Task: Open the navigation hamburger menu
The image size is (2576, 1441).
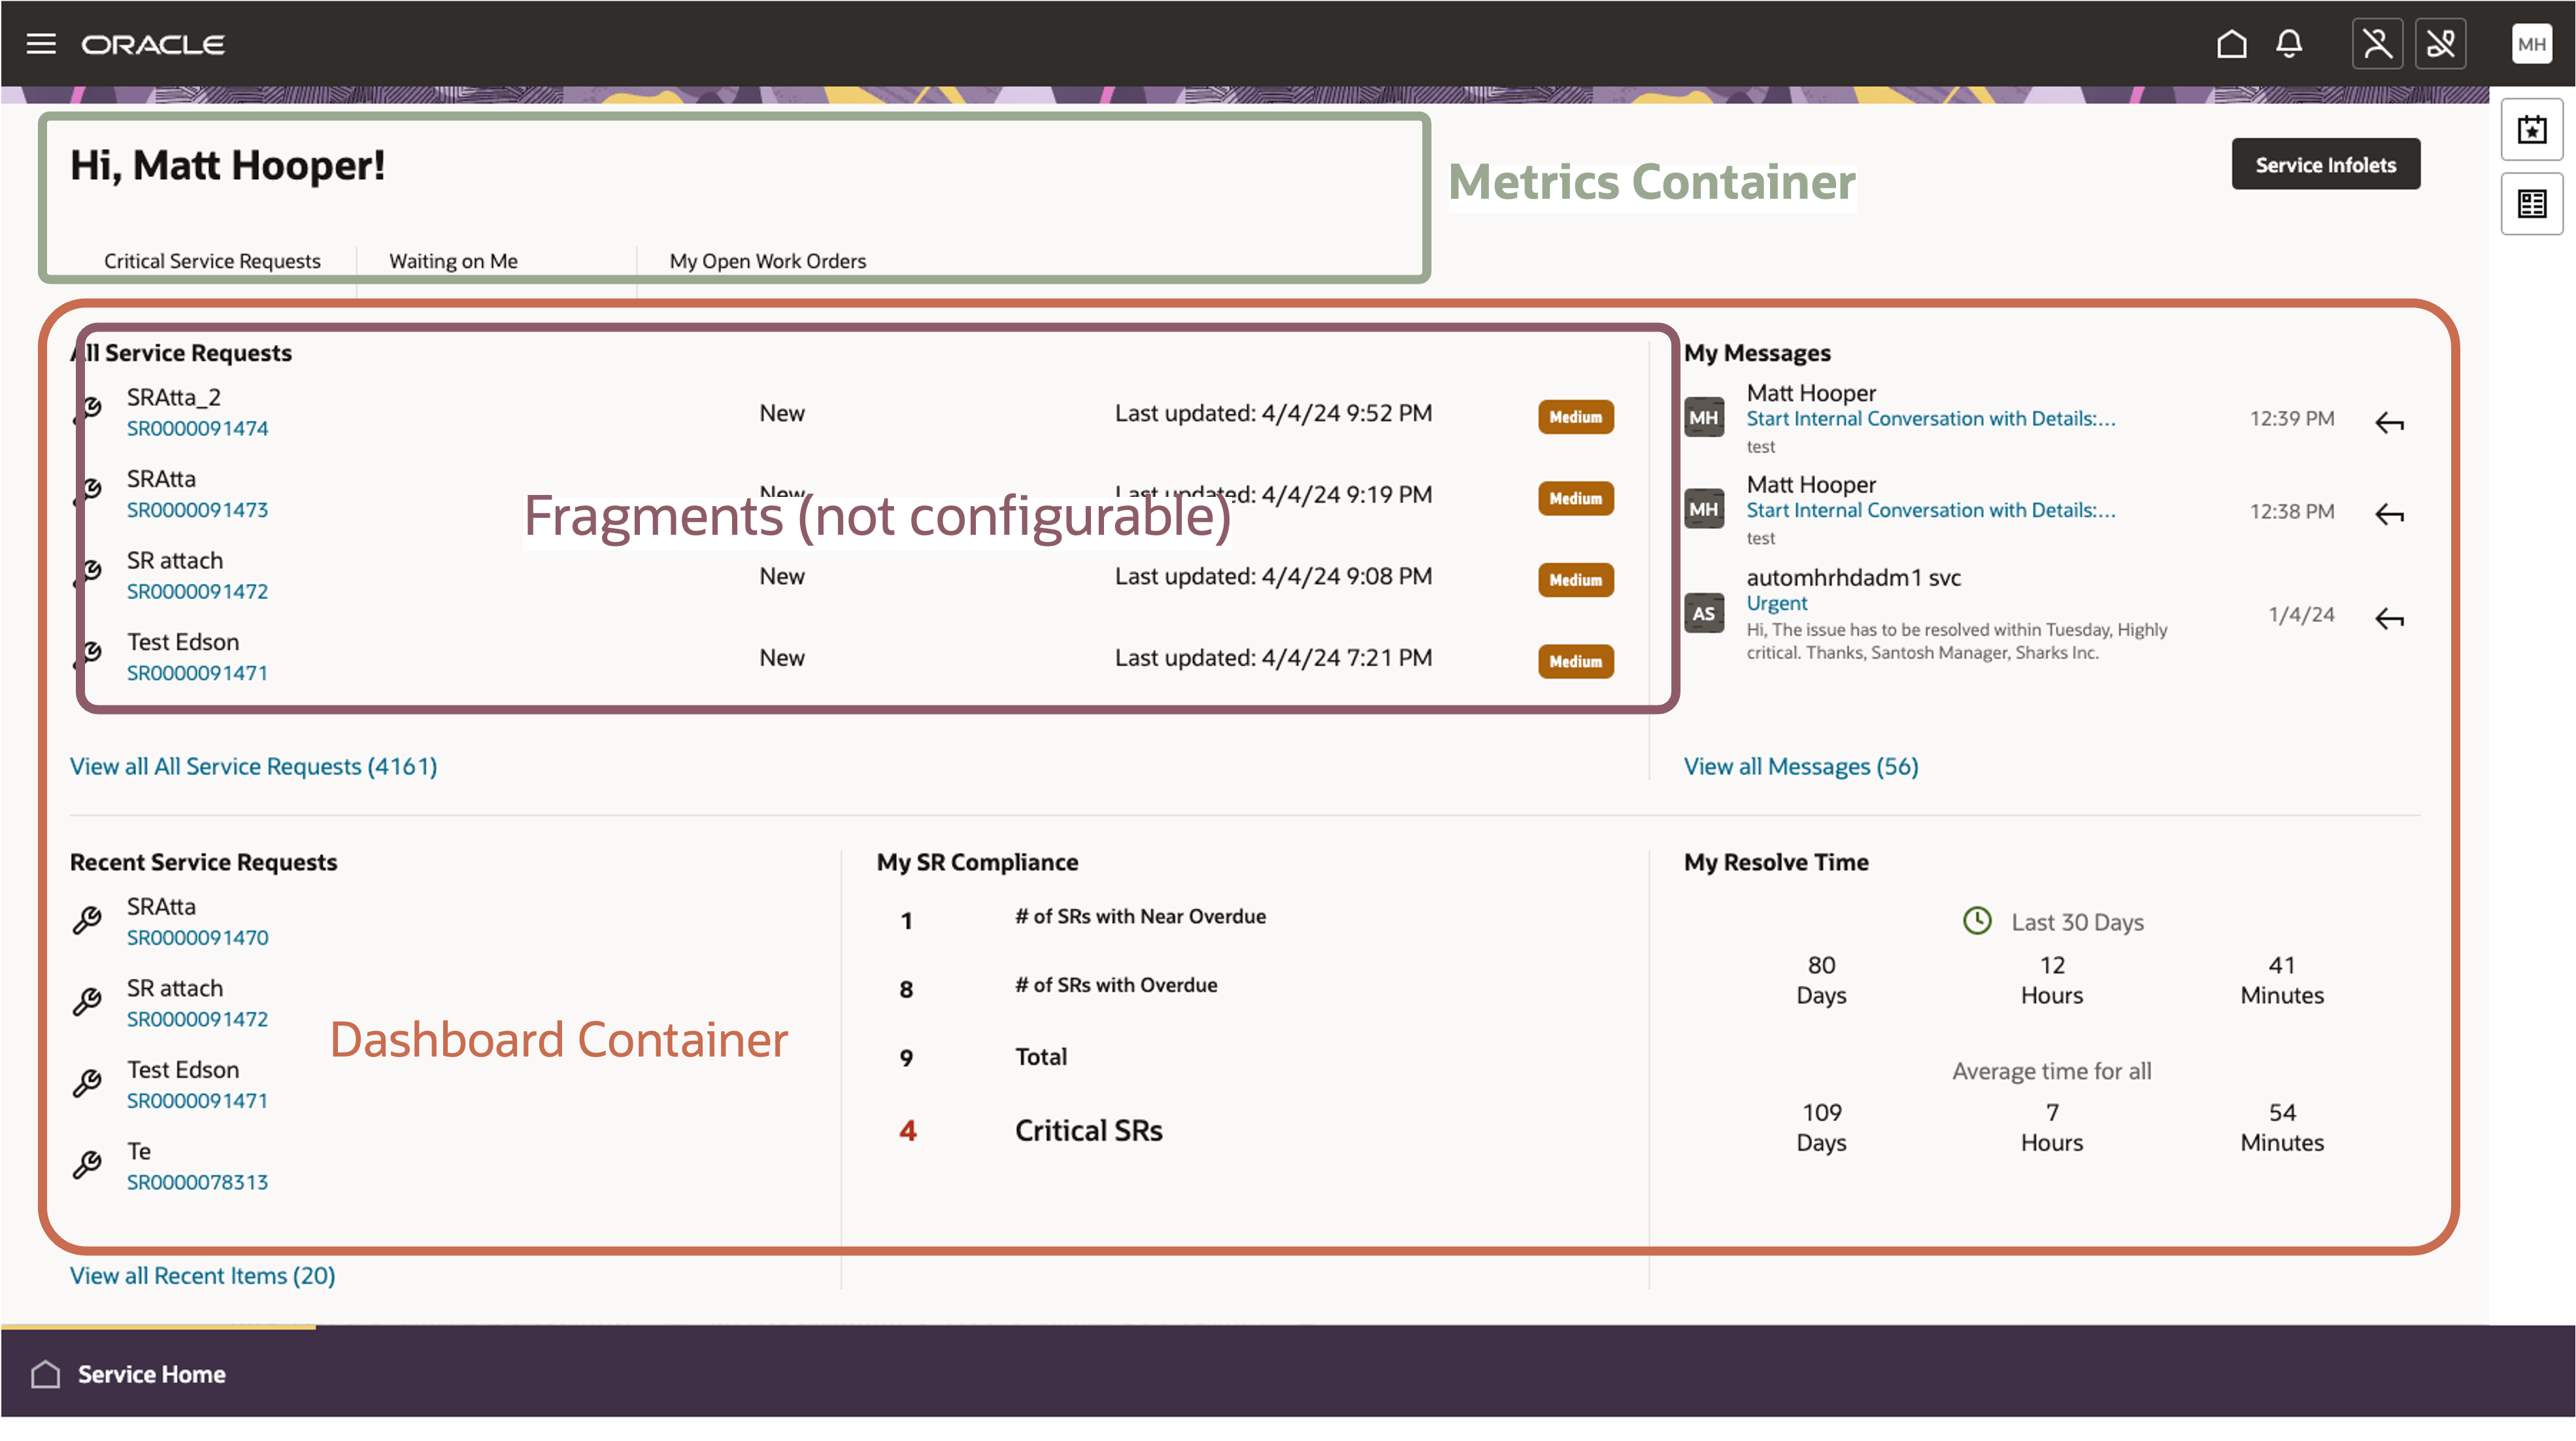Action: tap(41, 43)
